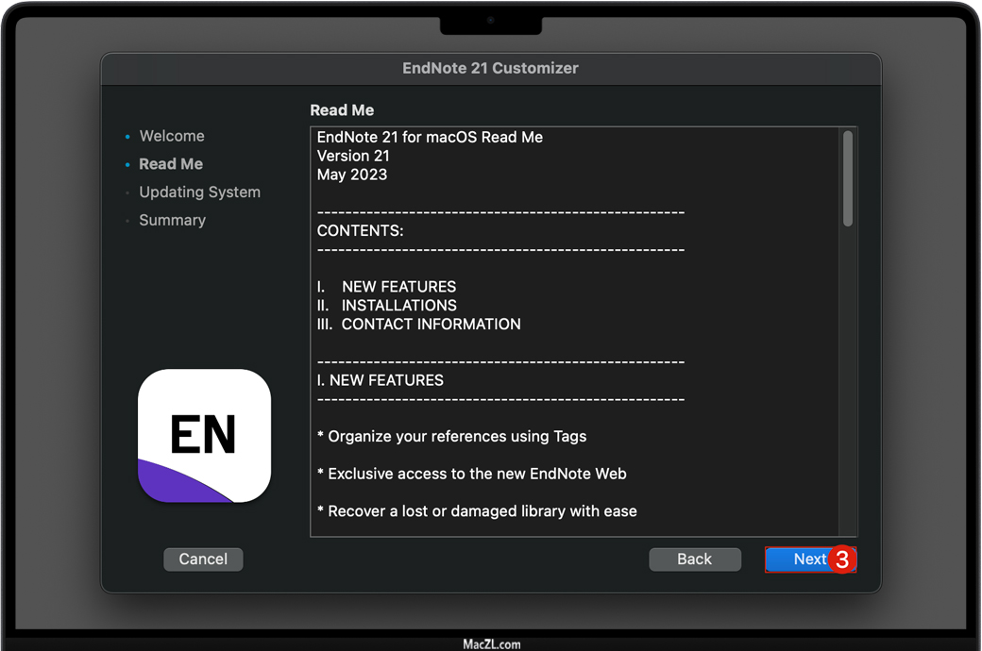Viewport: 982px width, 651px height.
Task: Cancel the EndNote installer
Action: tap(203, 559)
